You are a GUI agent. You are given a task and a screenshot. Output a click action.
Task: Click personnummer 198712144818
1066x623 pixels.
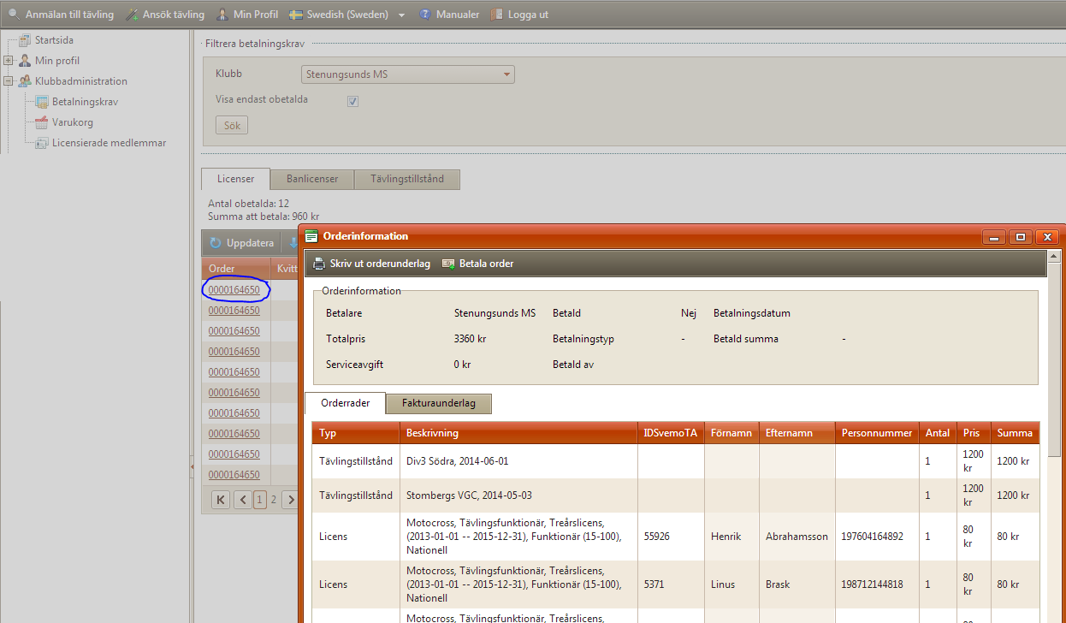[x=872, y=584]
